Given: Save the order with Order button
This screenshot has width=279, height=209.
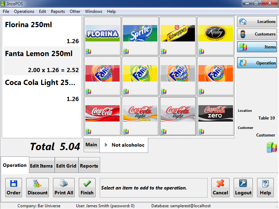Looking at the screenshot, I should click(x=14, y=188).
